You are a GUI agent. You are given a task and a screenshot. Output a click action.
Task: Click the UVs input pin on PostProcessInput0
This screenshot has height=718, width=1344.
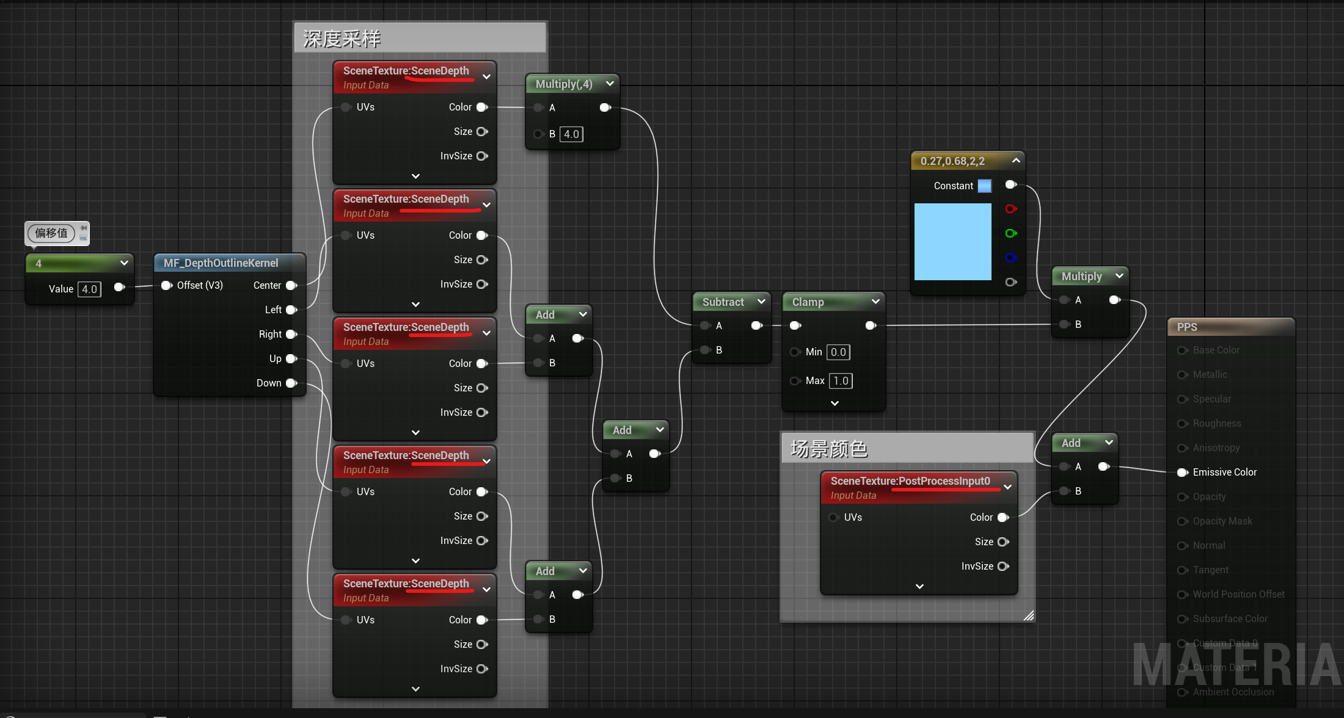833,518
